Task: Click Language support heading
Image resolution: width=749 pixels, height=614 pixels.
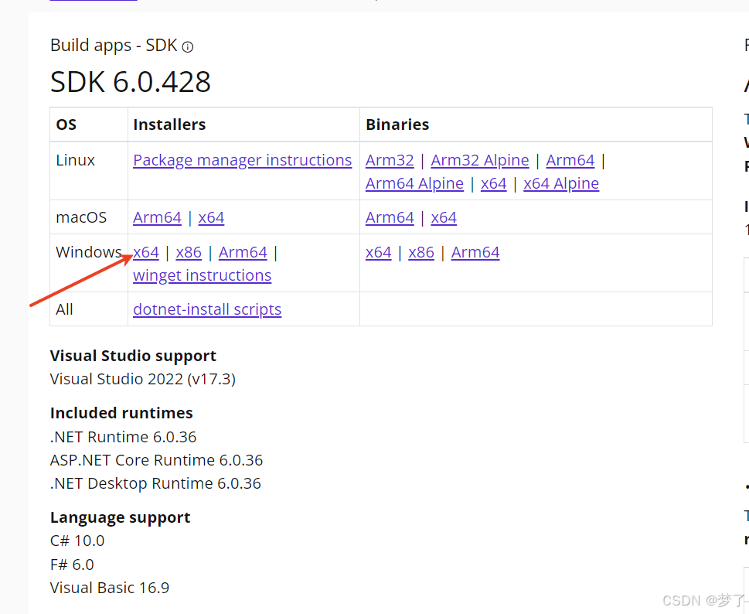Action: coord(121,517)
